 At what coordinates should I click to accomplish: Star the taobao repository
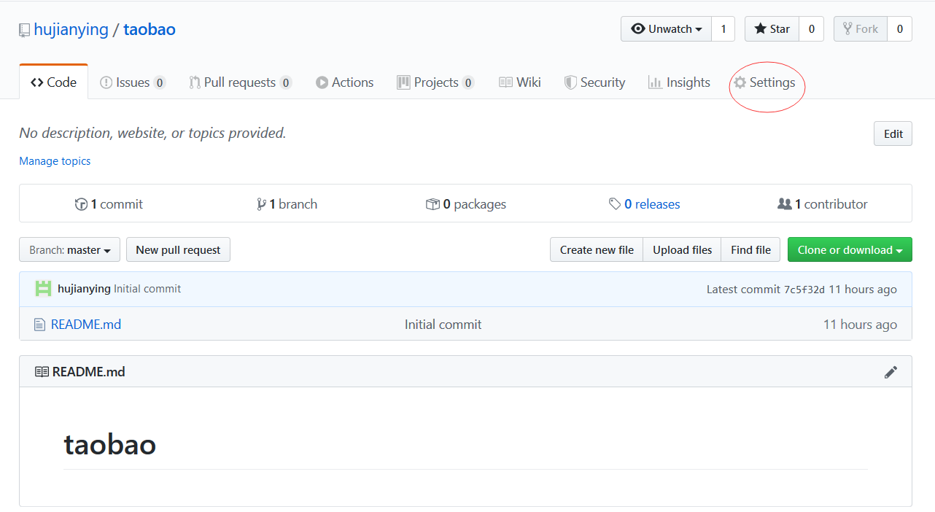[x=772, y=29]
